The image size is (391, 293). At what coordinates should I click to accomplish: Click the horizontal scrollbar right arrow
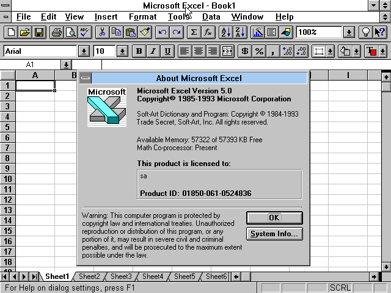374,277
